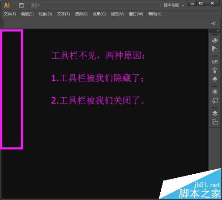Open the Swatches panel grid icon
The height and width of the screenshot is (200, 222).
[x=215, y=62]
